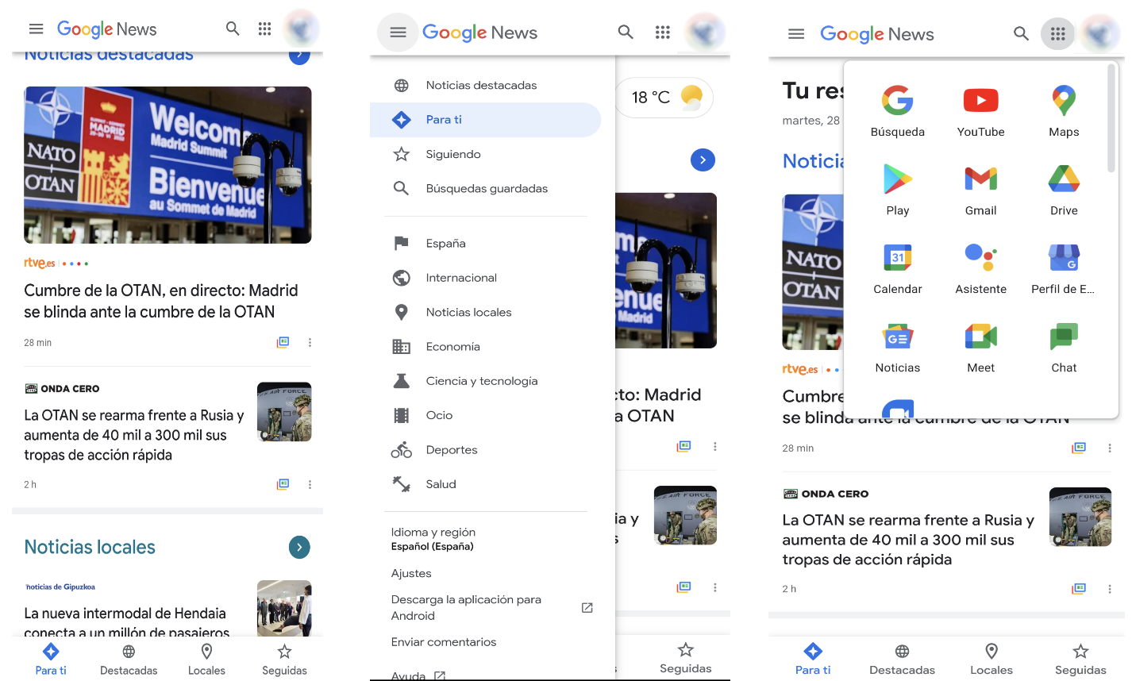The width and height of the screenshot is (1132, 681).
Task: Open three-dot options for the 2 h article, left screen
Action: (x=310, y=484)
